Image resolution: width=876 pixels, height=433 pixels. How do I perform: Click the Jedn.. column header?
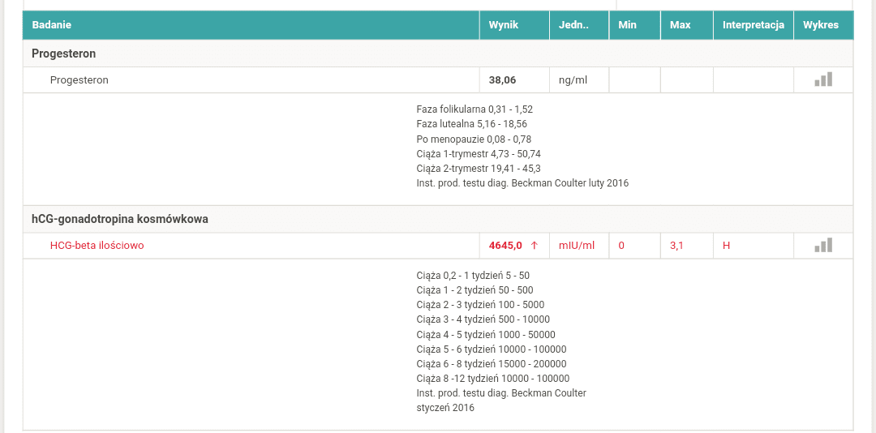point(573,25)
